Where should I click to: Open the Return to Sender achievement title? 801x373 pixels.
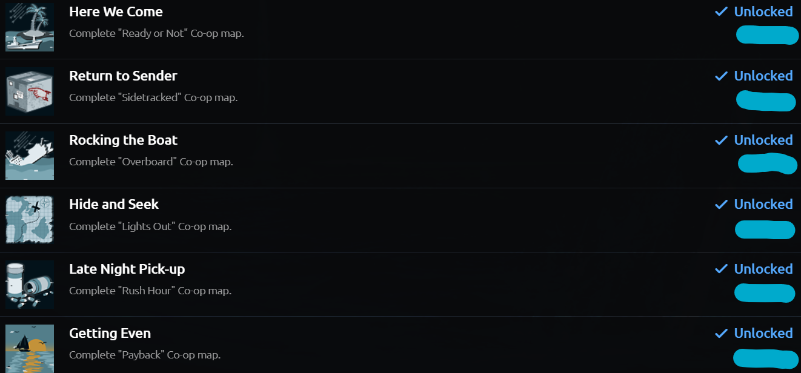[x=123, y=76]
